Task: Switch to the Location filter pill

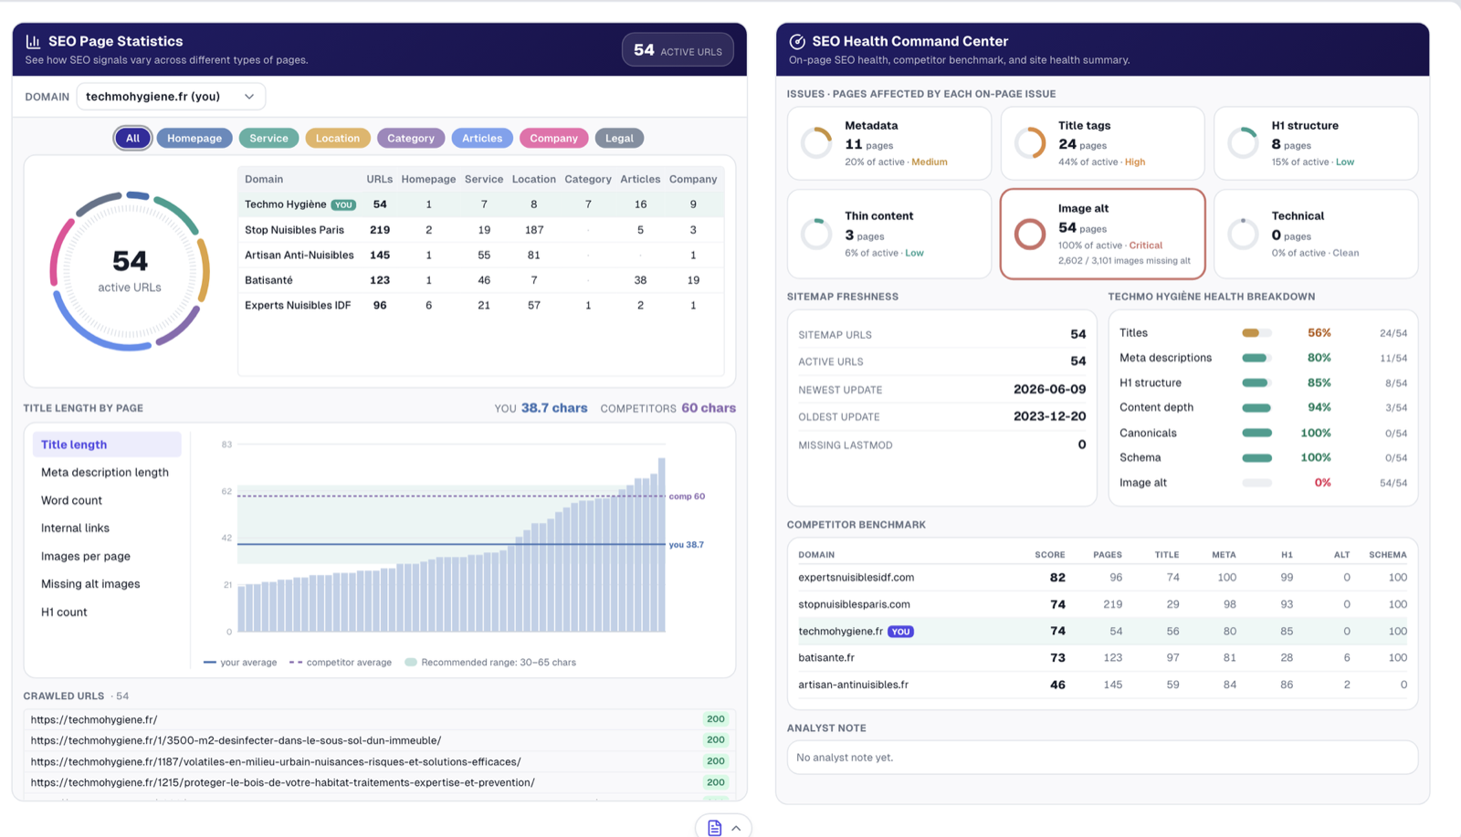Action: [338, 138]
